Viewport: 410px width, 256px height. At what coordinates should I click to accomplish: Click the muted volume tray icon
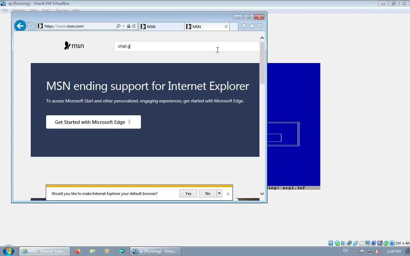point(378,252)
